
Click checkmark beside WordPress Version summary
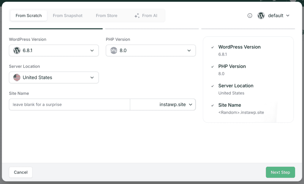[213, 47]
